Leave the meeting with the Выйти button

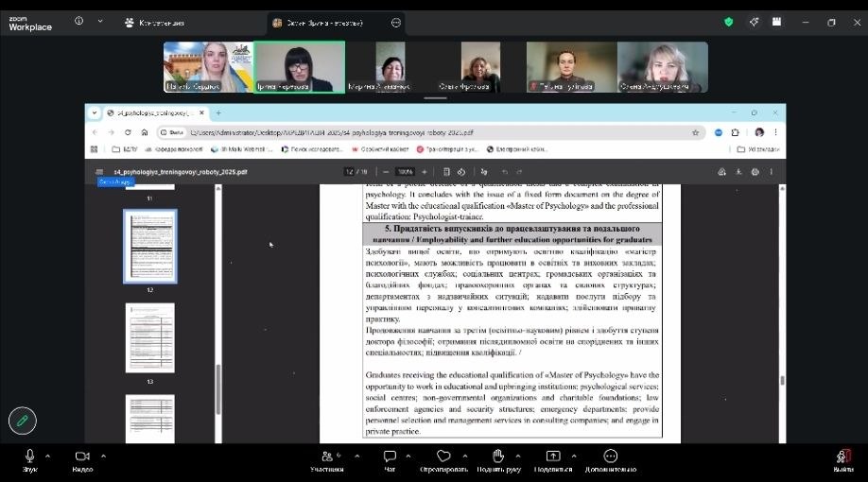point(842,458)
